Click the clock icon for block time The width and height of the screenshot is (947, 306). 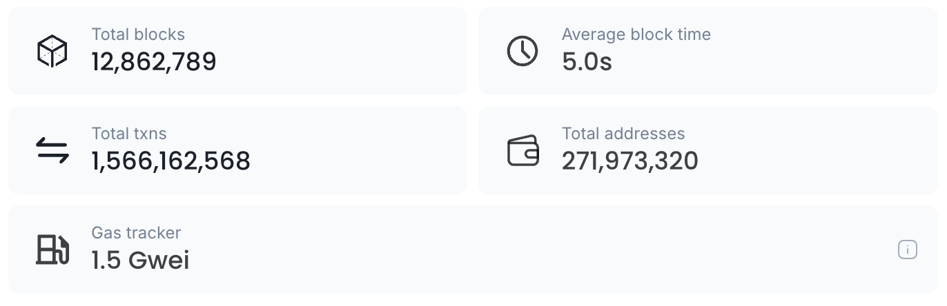[x=523, y=51]
